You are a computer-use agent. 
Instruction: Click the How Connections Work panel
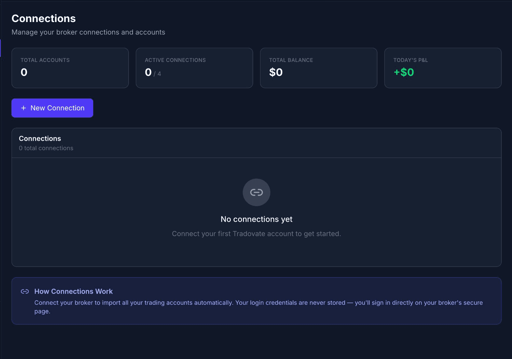coord(256,301)
